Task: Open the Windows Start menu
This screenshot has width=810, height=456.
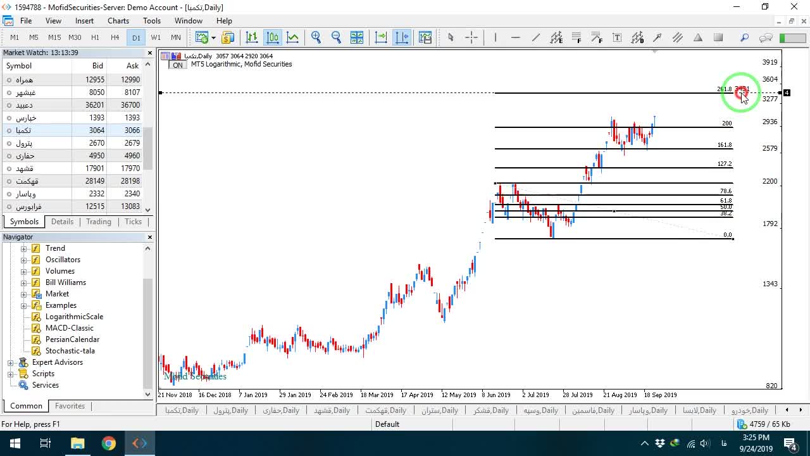Action: pyautogui.click(x=15, y=443)
